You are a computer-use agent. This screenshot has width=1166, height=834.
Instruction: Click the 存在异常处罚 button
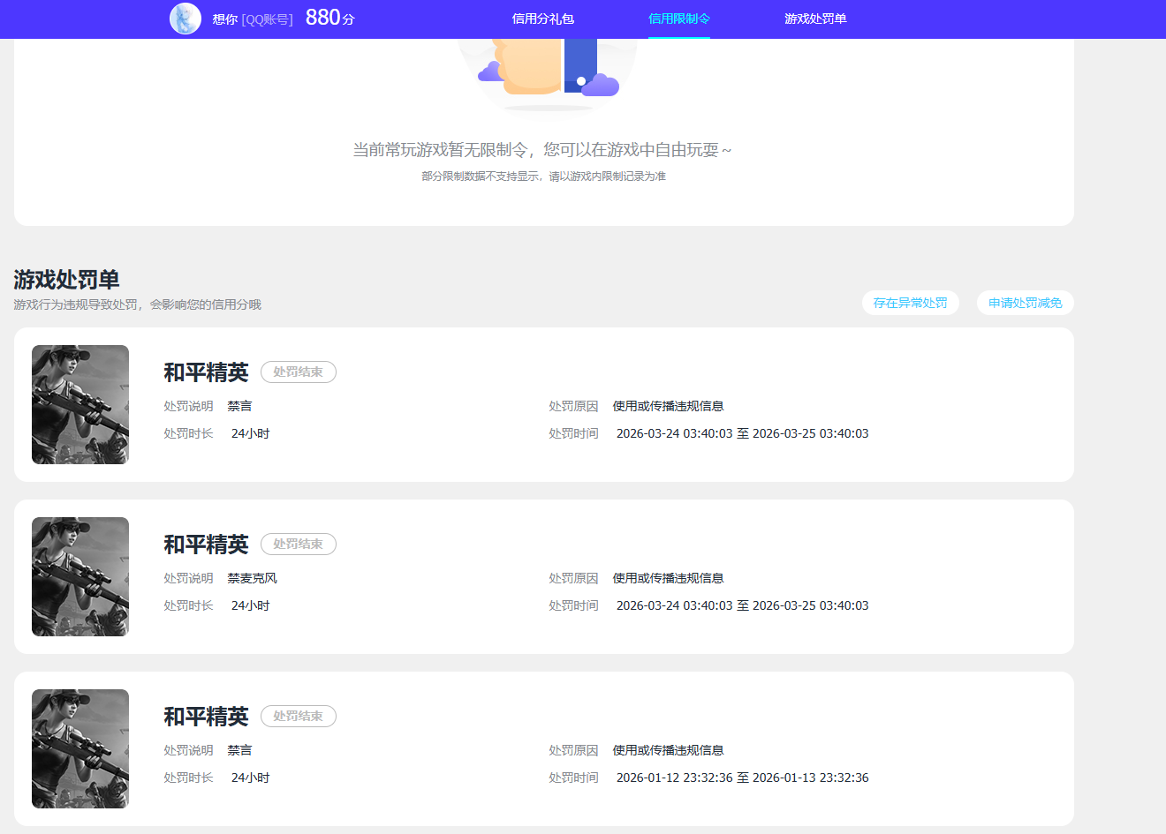(x=911, y=303)
